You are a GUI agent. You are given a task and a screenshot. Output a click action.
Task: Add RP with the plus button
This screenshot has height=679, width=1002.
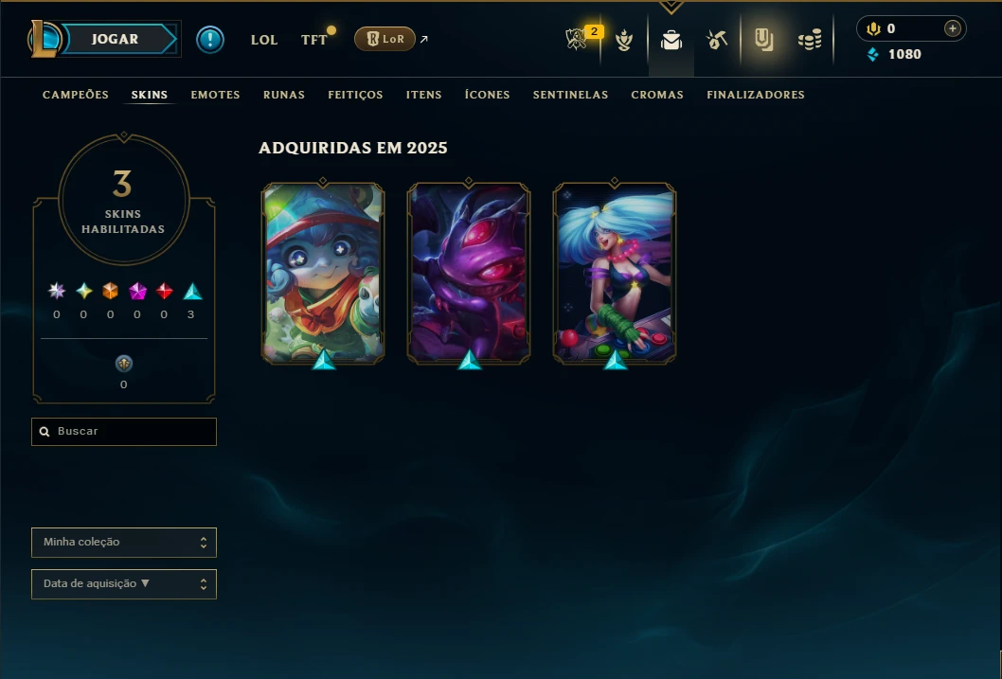[952, 28]
